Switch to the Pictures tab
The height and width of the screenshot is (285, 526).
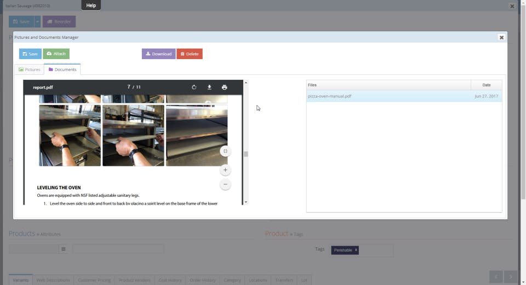[x=30, y=69]
